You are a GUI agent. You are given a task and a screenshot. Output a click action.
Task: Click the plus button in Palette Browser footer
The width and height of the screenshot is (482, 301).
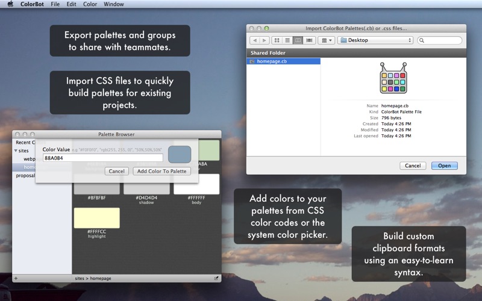pyautogui.click(x=16, y=278)
